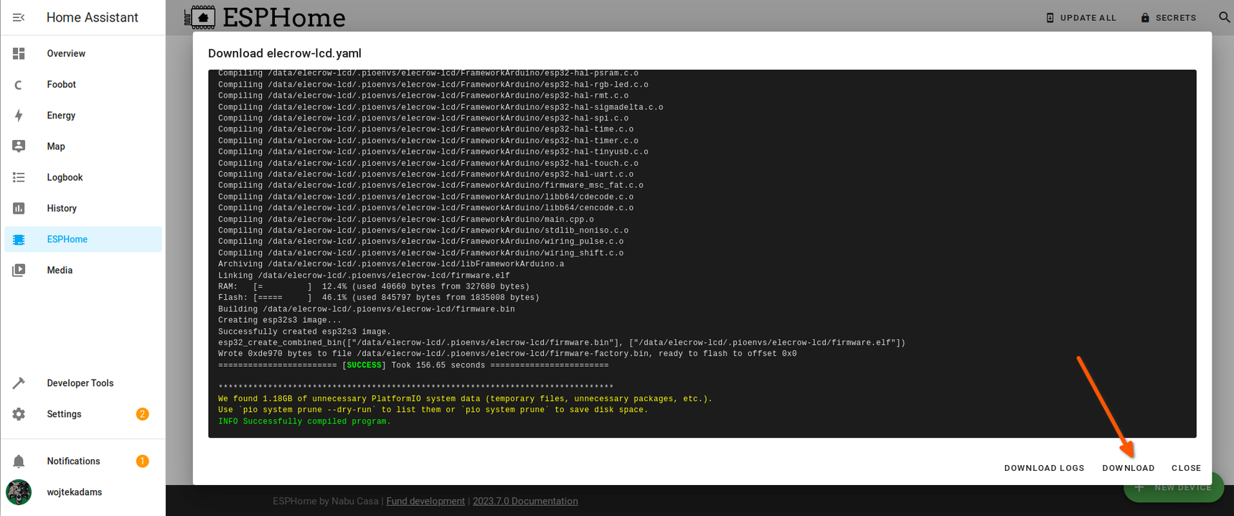Click the Map sidebar icon

pos(19,146)
